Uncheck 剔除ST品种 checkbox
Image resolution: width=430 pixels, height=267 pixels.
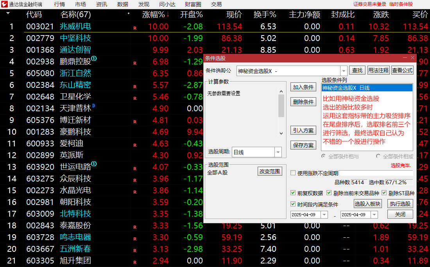tap(384, 193)
